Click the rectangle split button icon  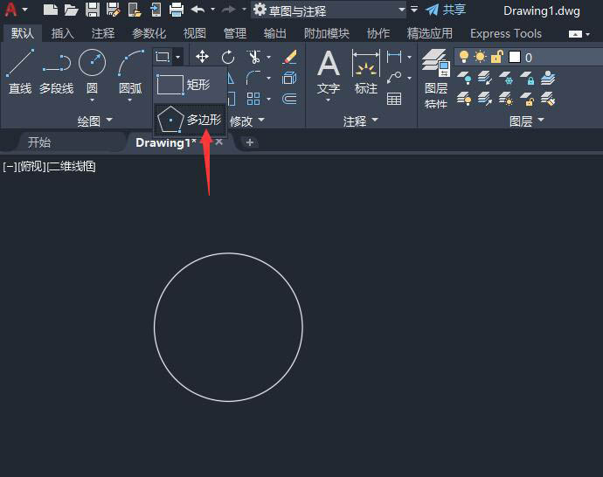click(x=163, y=58)
